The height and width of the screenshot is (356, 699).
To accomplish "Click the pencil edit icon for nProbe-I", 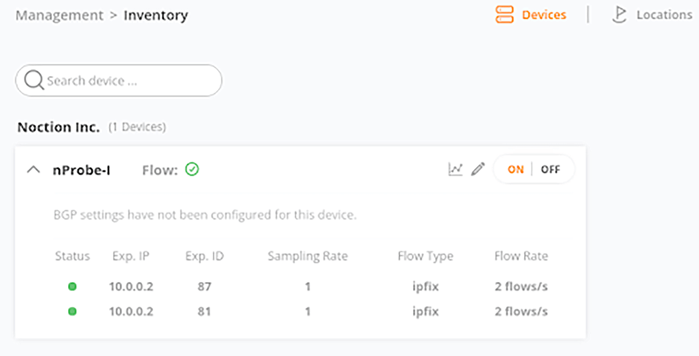I will click(x=478, y=169).
